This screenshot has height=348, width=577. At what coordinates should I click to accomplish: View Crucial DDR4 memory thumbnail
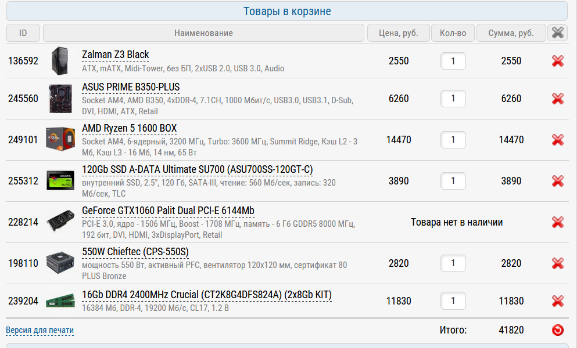click(x=60, y=301)
